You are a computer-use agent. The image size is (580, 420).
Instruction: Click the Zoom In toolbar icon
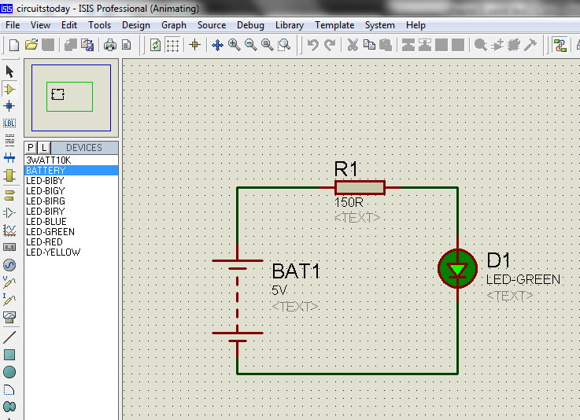click(234, 45)
